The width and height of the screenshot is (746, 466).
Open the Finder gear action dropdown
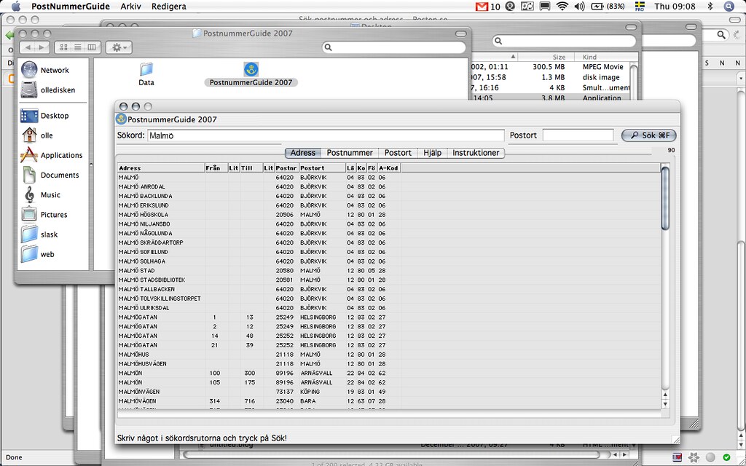pyautogui.click(x=119, y=47)
